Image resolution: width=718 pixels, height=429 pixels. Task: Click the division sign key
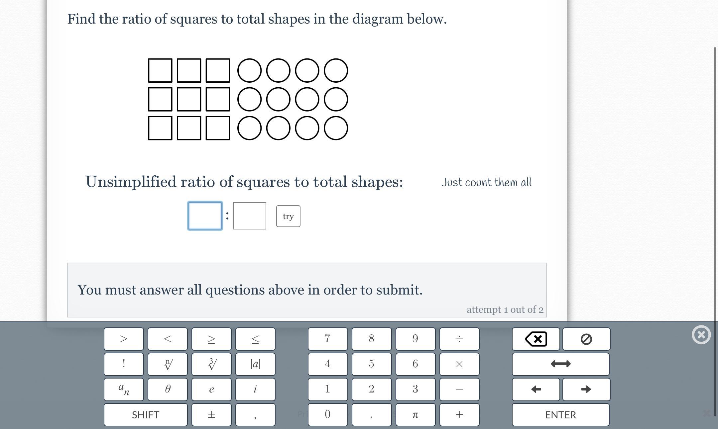tap(459, 339)
